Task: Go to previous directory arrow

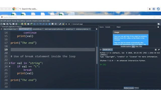Action: (66, 24)
